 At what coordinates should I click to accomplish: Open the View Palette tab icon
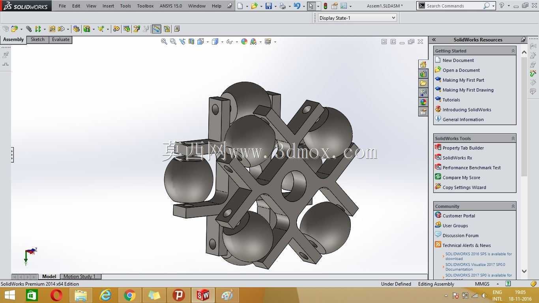[423, 93]
